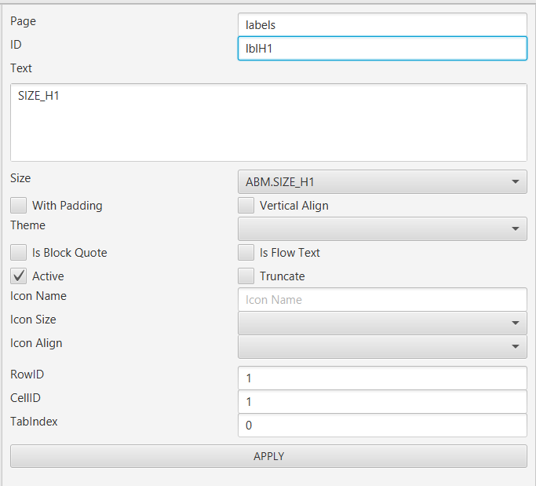Click the Size dropdown arrow
Viewport: 536px width, 486px height.
pos(515,182)
